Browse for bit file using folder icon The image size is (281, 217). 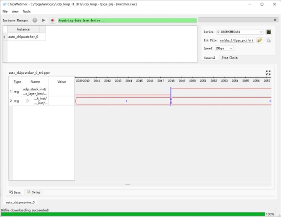pos(259,40)
